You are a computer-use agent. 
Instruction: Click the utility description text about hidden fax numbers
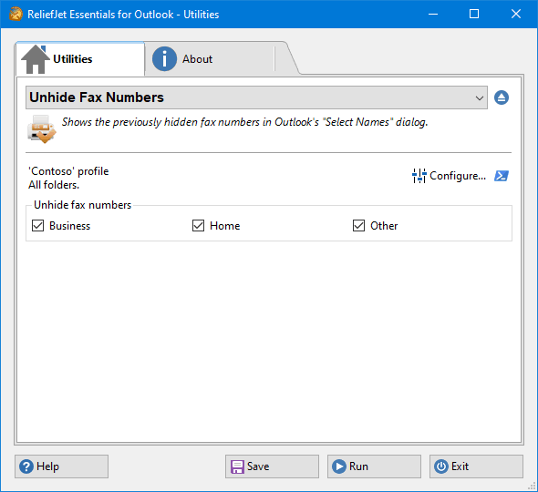(x=244, y=122)
